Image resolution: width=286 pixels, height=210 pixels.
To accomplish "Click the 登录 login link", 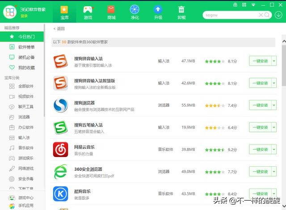I will point(24,16).
